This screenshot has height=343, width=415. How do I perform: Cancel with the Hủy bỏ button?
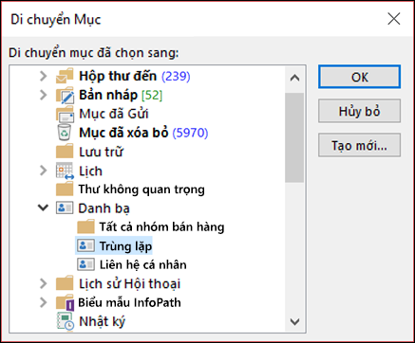click(359, 111)
